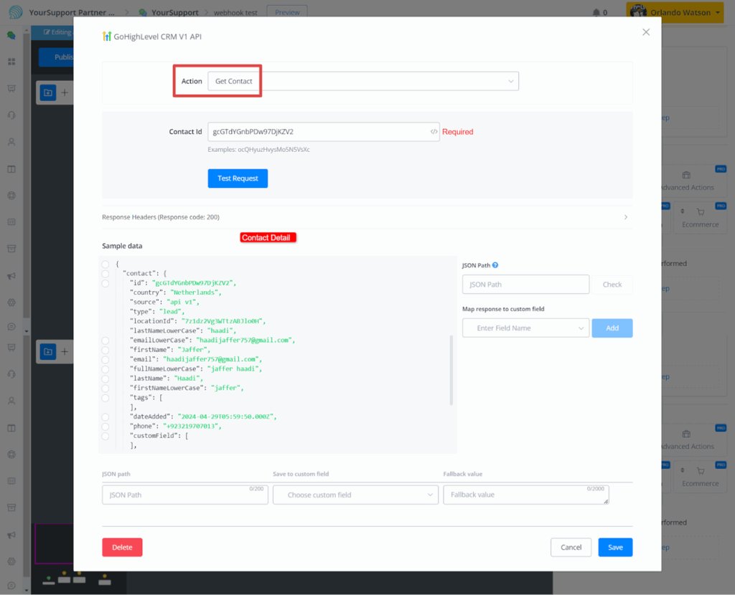Image resolution: width=735 pixels, height=595 pixels.
Task: Select the radio button beside "firstName" row
Action: 106,350
